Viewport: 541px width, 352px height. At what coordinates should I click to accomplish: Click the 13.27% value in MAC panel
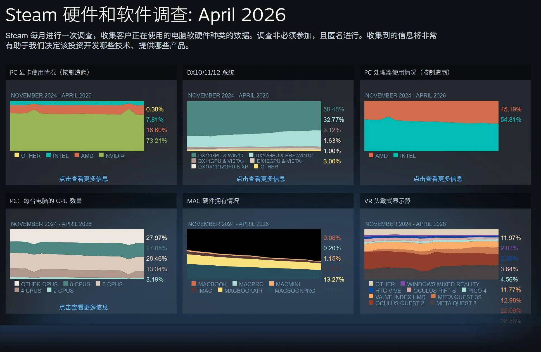coord(334,280)
